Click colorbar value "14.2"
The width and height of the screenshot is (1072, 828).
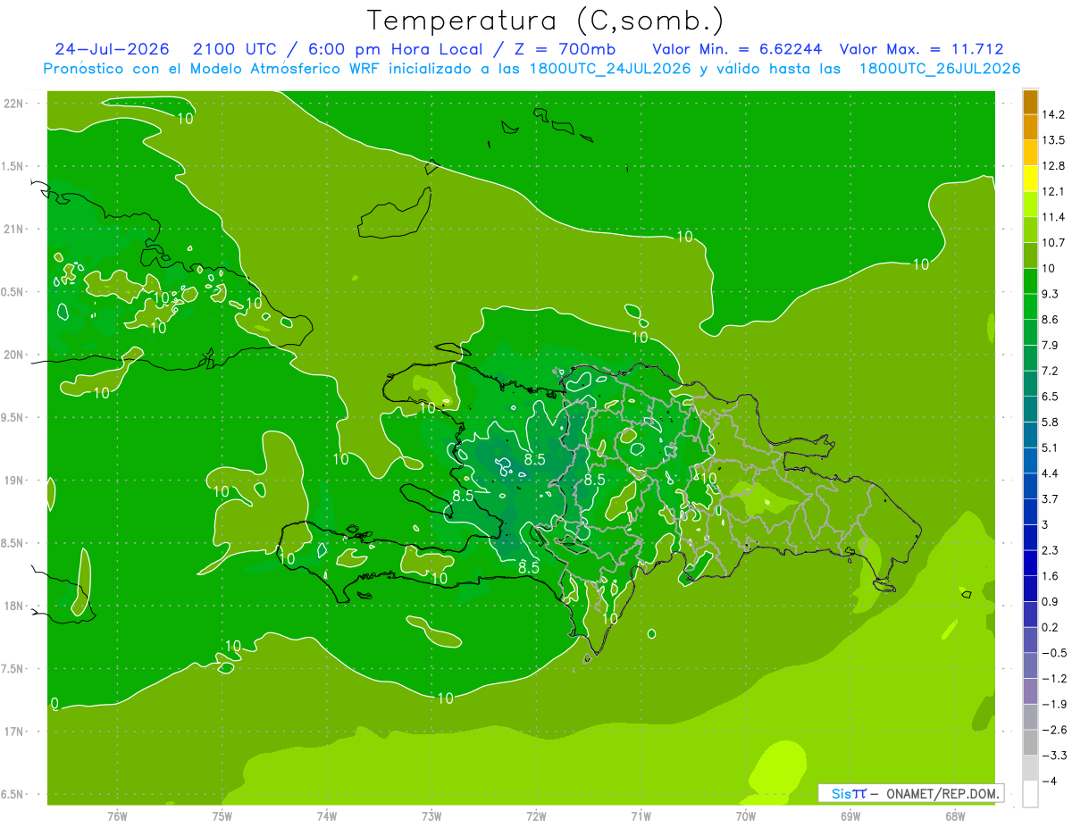click(x=1053, y=114)
